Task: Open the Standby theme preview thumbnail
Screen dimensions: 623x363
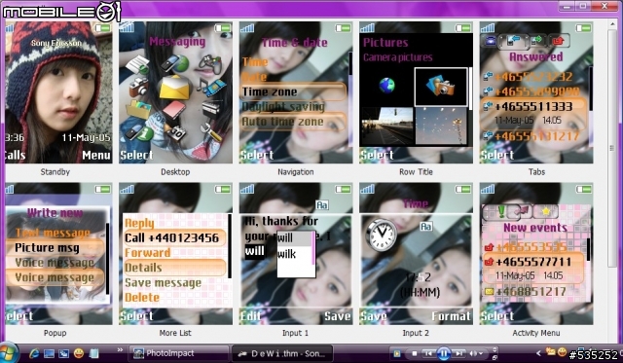Action: tap(58, 92)
